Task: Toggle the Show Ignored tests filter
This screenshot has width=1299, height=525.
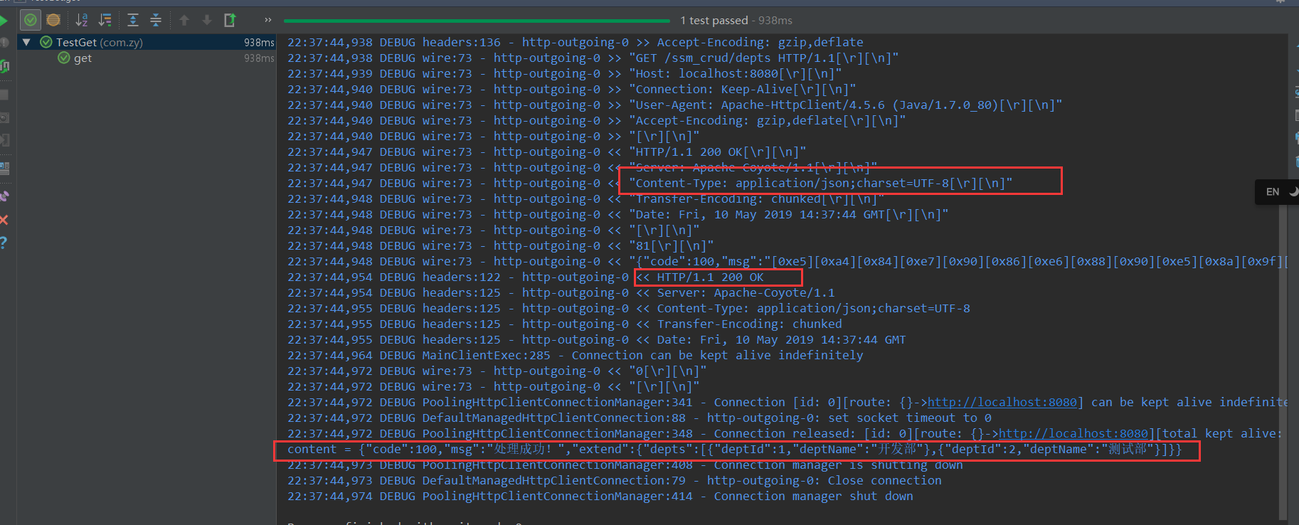Action: [53, 20]
